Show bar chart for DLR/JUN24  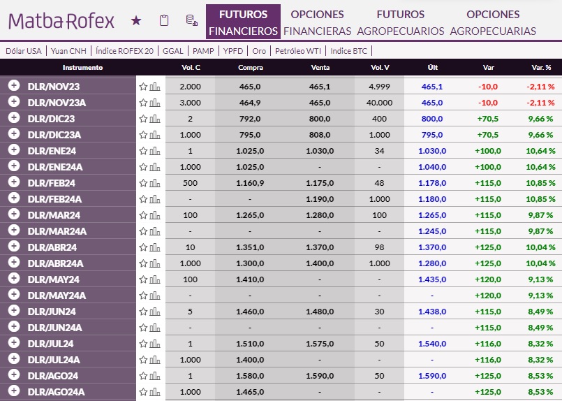tap(155, 312)
